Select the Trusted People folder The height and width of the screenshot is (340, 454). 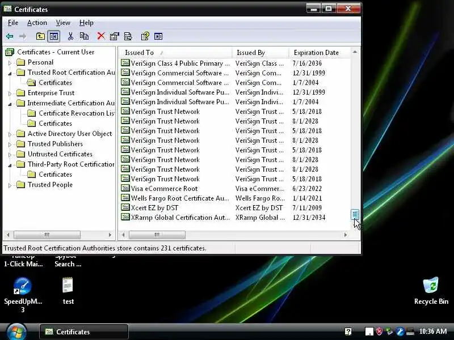50,185
